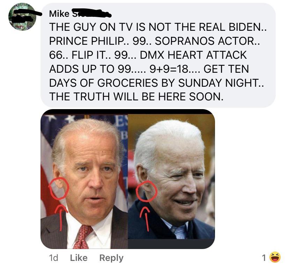This screenshot has width=289, height=270.
Task: Click the red circle on left photo
Action: tap(59, 189)
